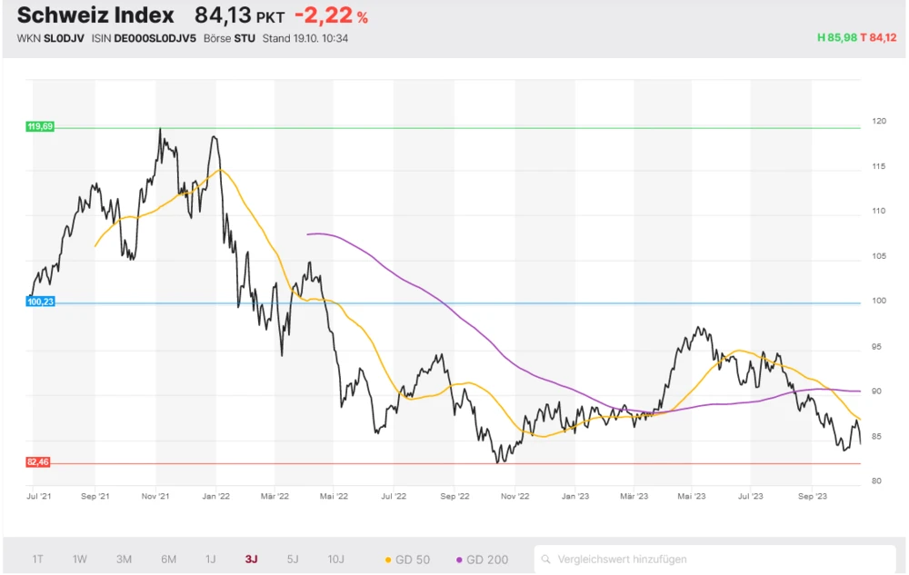Screen dimensions: 909x575
Task: Click the ISIN DE000SL0DJV5 code
Action: coord(155,39)
